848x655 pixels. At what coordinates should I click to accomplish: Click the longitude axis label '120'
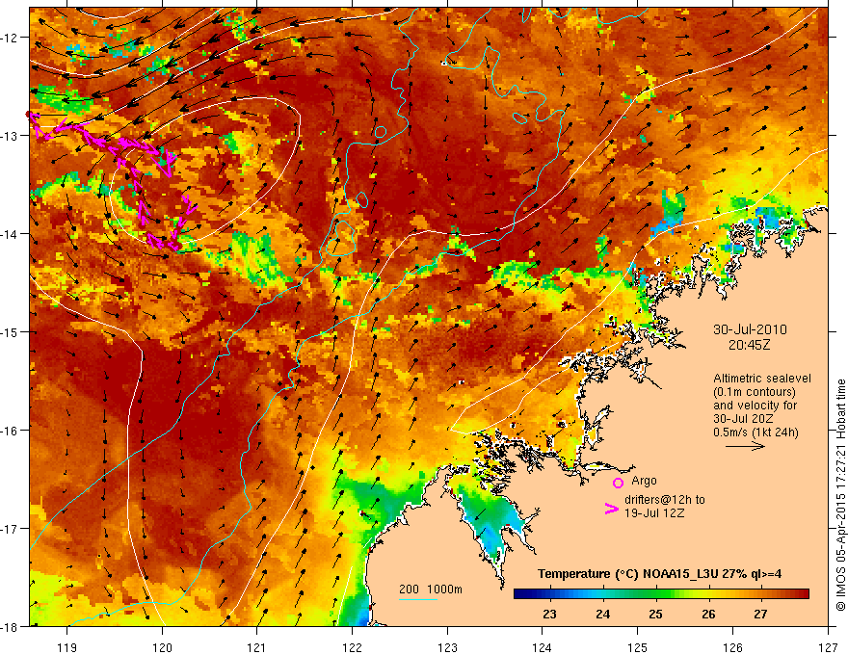point(162,648)
